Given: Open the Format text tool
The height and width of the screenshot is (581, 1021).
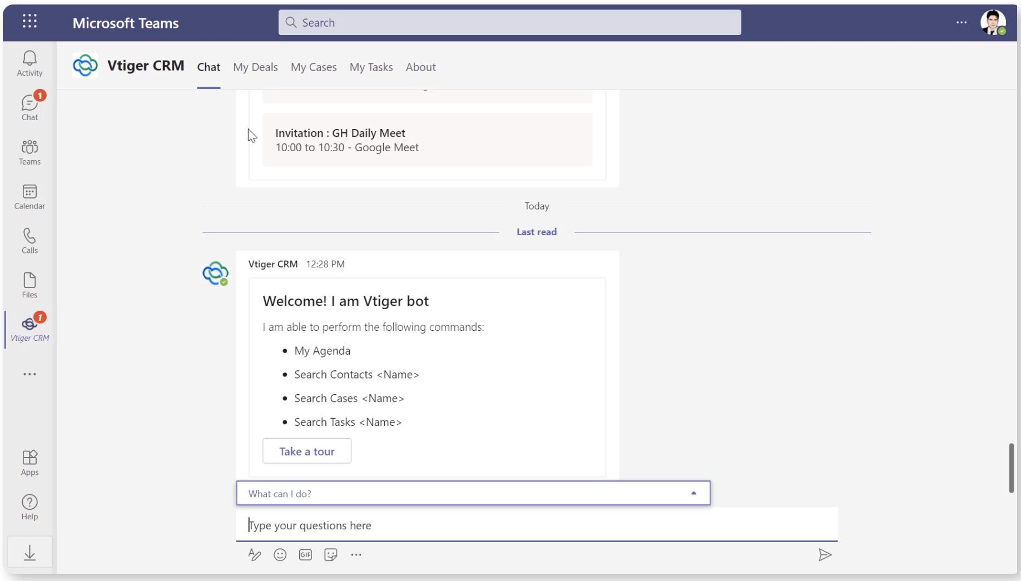Looking at the screenshot, I should pos(255,555).
